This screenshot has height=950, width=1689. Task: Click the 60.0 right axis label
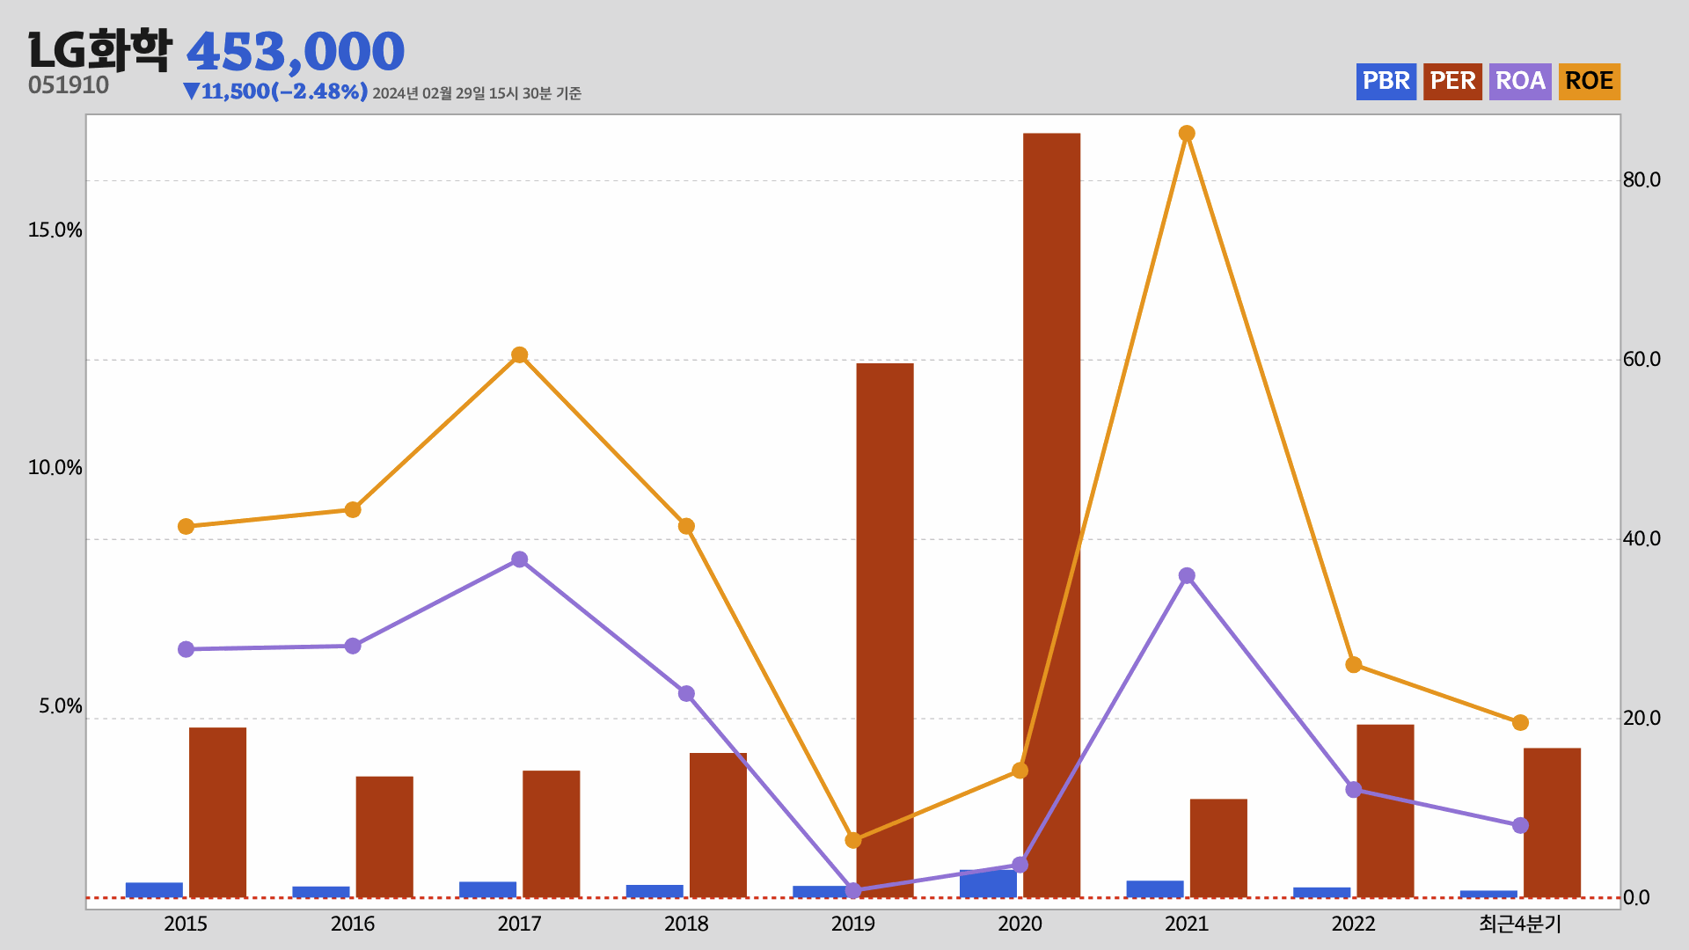(1641, 360)
